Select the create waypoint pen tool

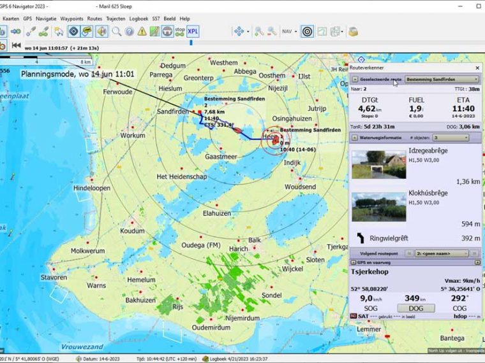click(31, 31)
